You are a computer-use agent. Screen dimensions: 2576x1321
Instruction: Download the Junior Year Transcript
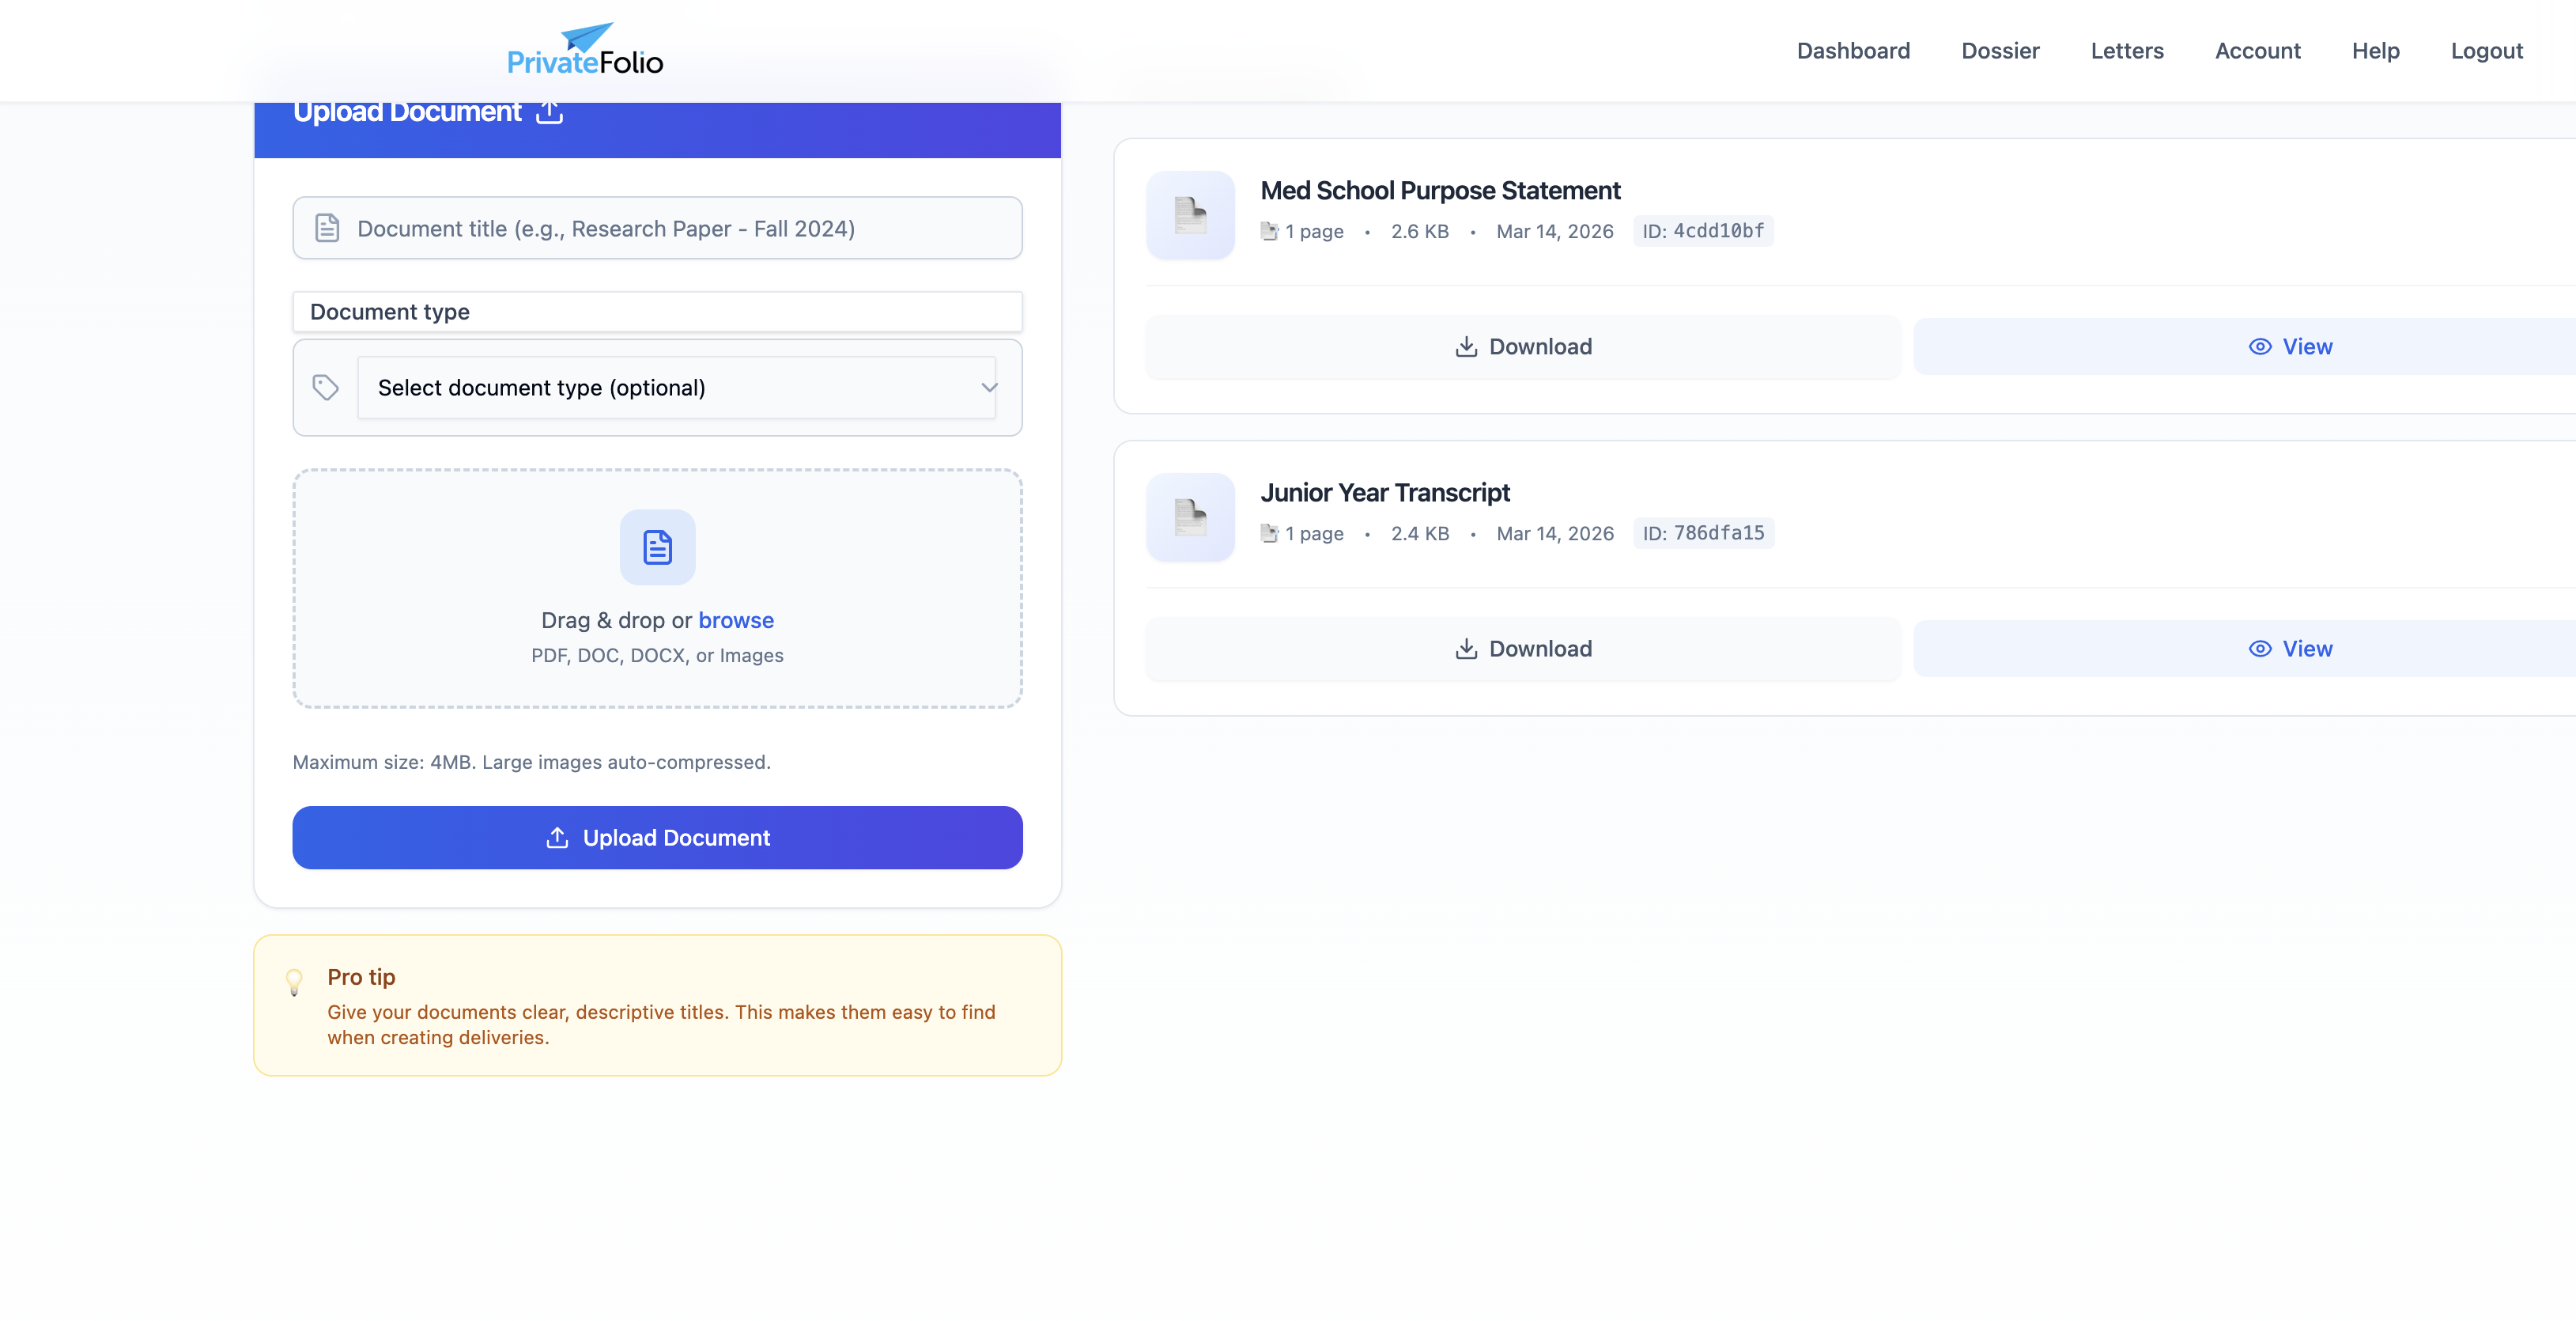point(1522,649)
